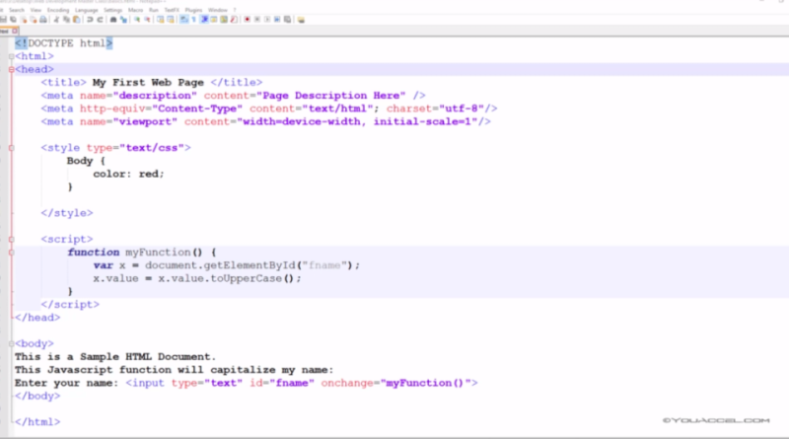
Task: Click the Redo arrow icon
Action: coord(101,19)
